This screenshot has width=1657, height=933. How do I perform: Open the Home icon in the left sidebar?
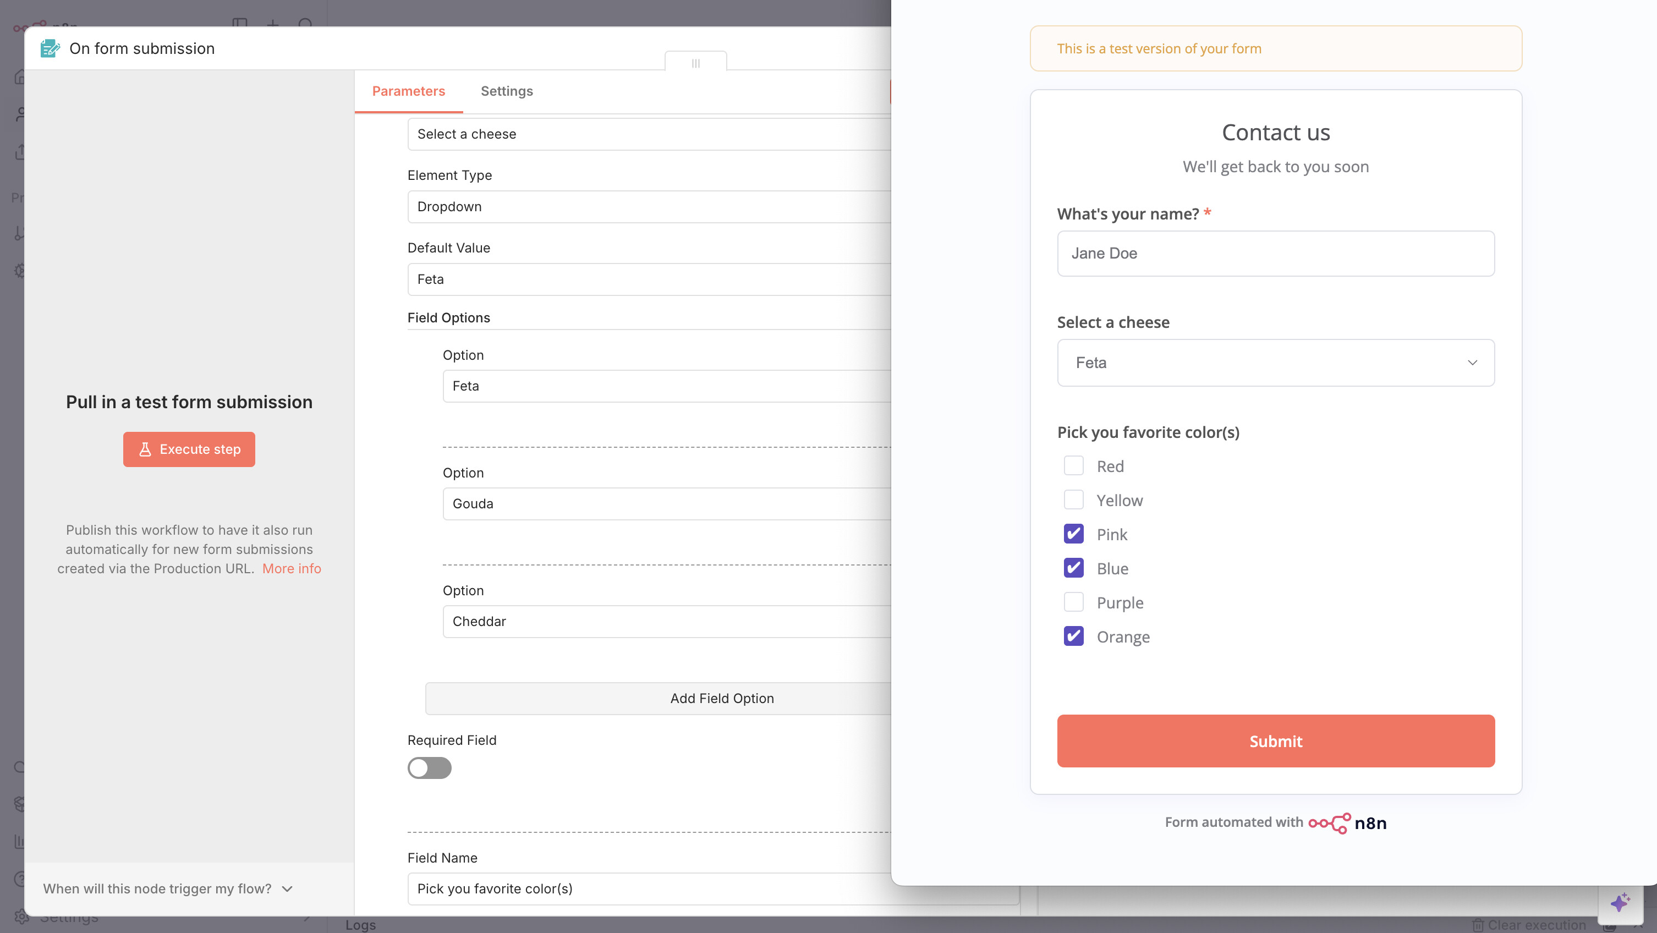point(20,76)
